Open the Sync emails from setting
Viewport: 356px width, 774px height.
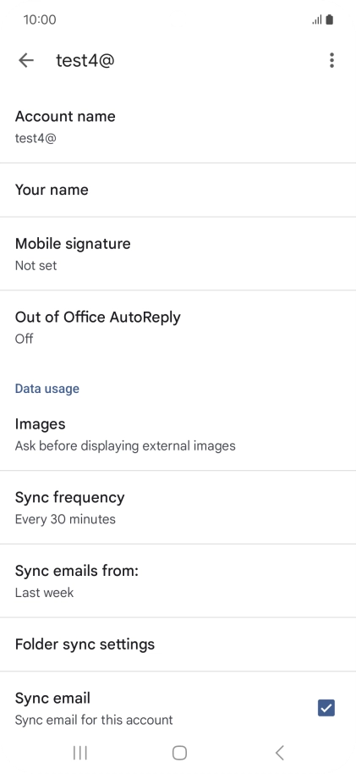(178, 581)
